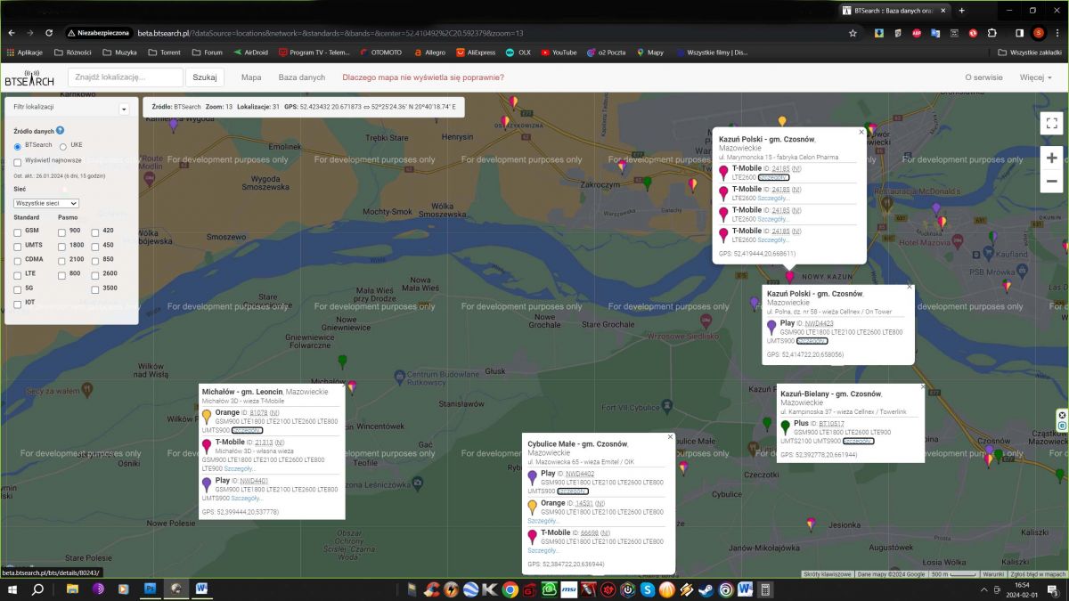Open the Forum bookmarks folder
This screenshot has width=1069, height=601.
click(x=207, y=53)
